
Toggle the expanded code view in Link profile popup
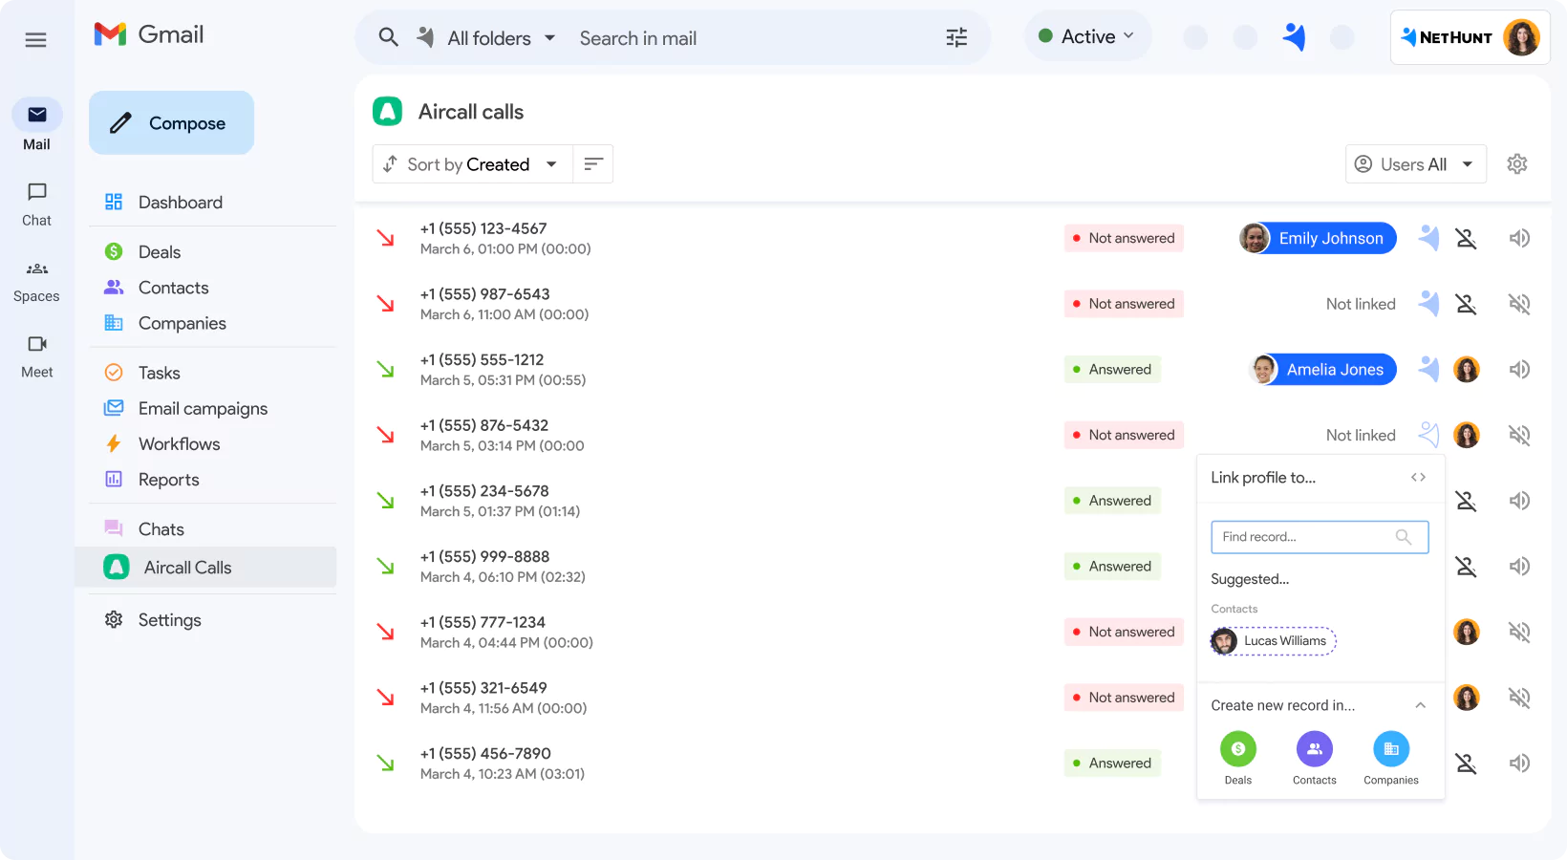pos(1419,477)
